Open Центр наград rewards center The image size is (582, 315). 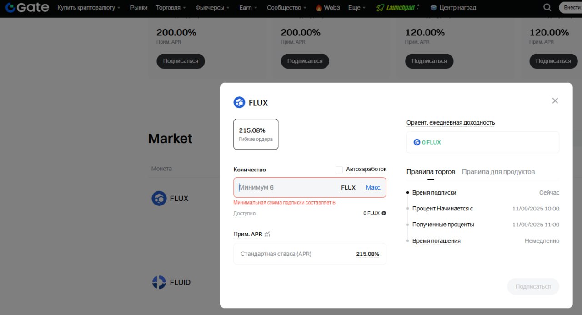click(453, 8)
